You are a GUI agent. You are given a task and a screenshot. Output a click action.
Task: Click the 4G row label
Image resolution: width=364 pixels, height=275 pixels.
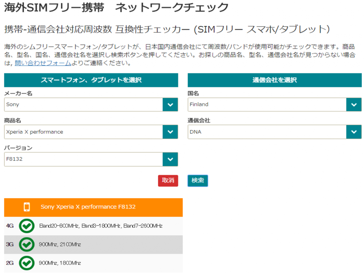click(10, 226)
